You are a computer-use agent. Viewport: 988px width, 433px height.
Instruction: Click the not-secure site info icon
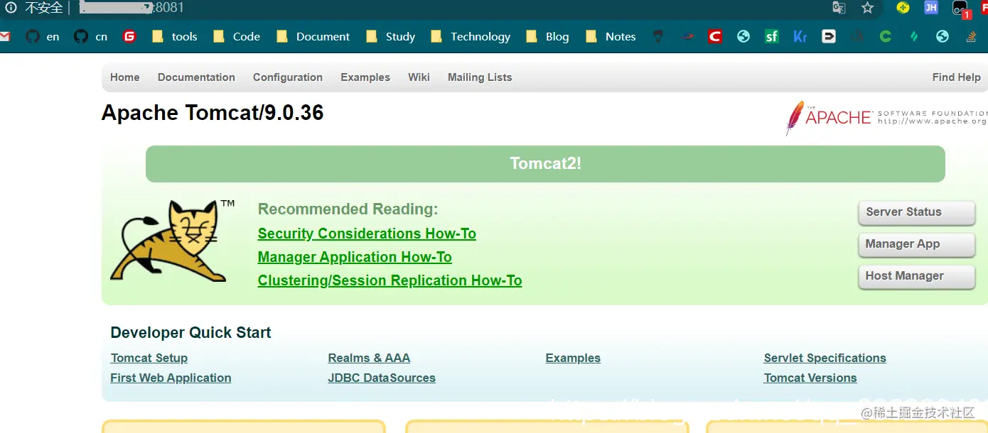point(11,8)
